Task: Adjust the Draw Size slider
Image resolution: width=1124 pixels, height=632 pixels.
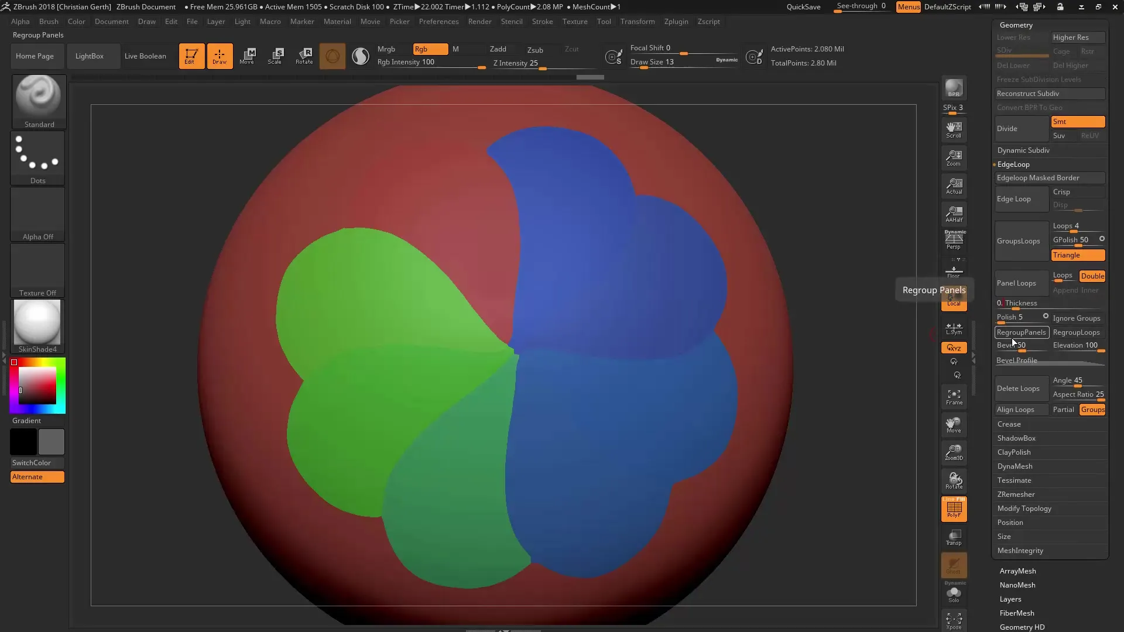Action: [684, 63]
